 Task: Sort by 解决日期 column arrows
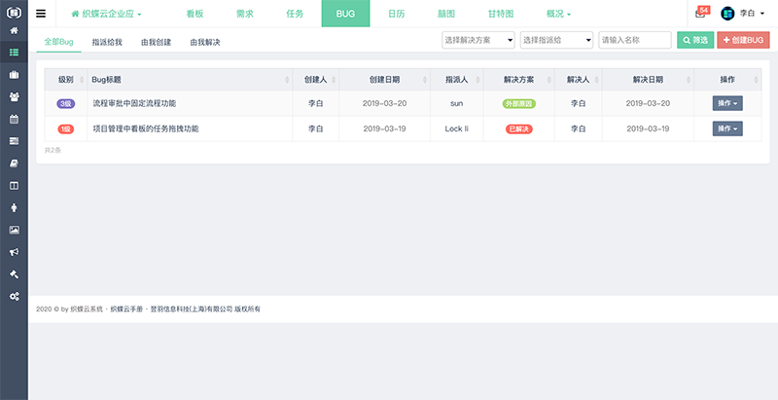(689, 80)
